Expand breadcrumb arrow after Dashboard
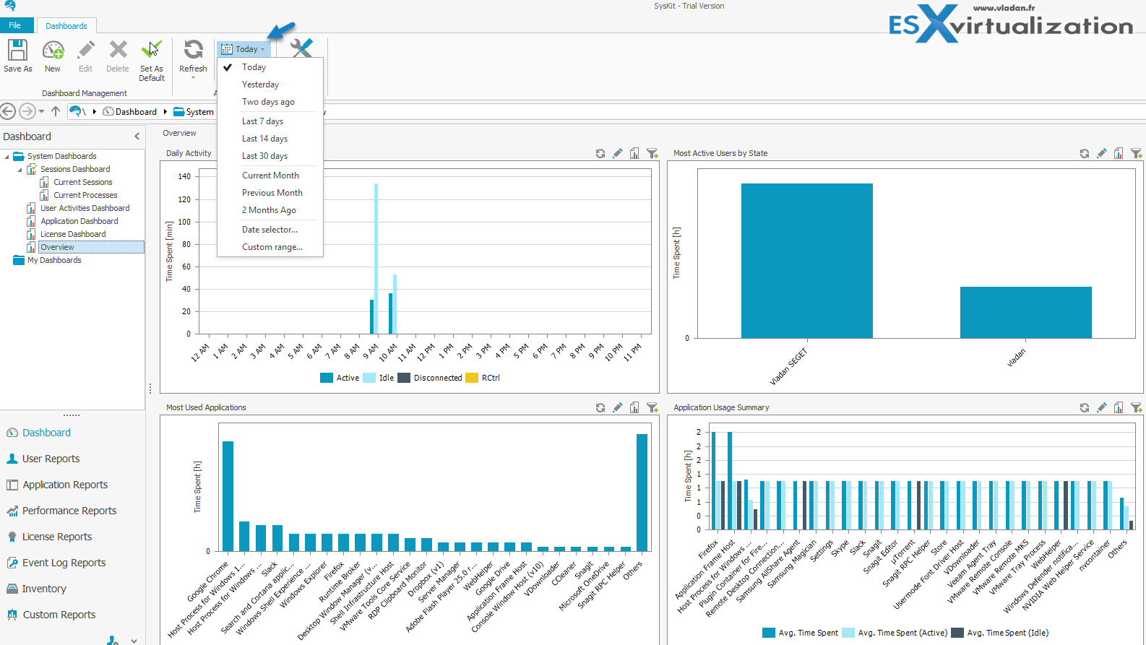 (x=165, y=111)
